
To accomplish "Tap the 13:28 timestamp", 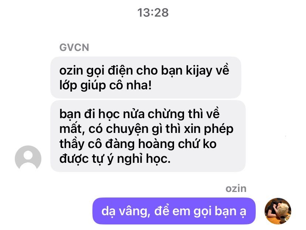I will pos(153,13).
